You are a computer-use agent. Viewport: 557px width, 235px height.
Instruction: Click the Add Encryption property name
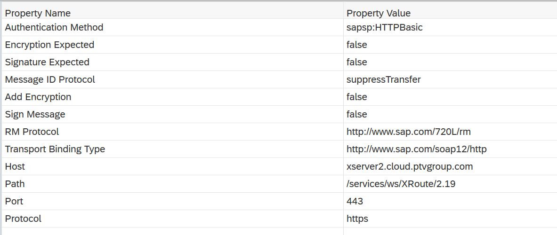click(x=38, y=97)
